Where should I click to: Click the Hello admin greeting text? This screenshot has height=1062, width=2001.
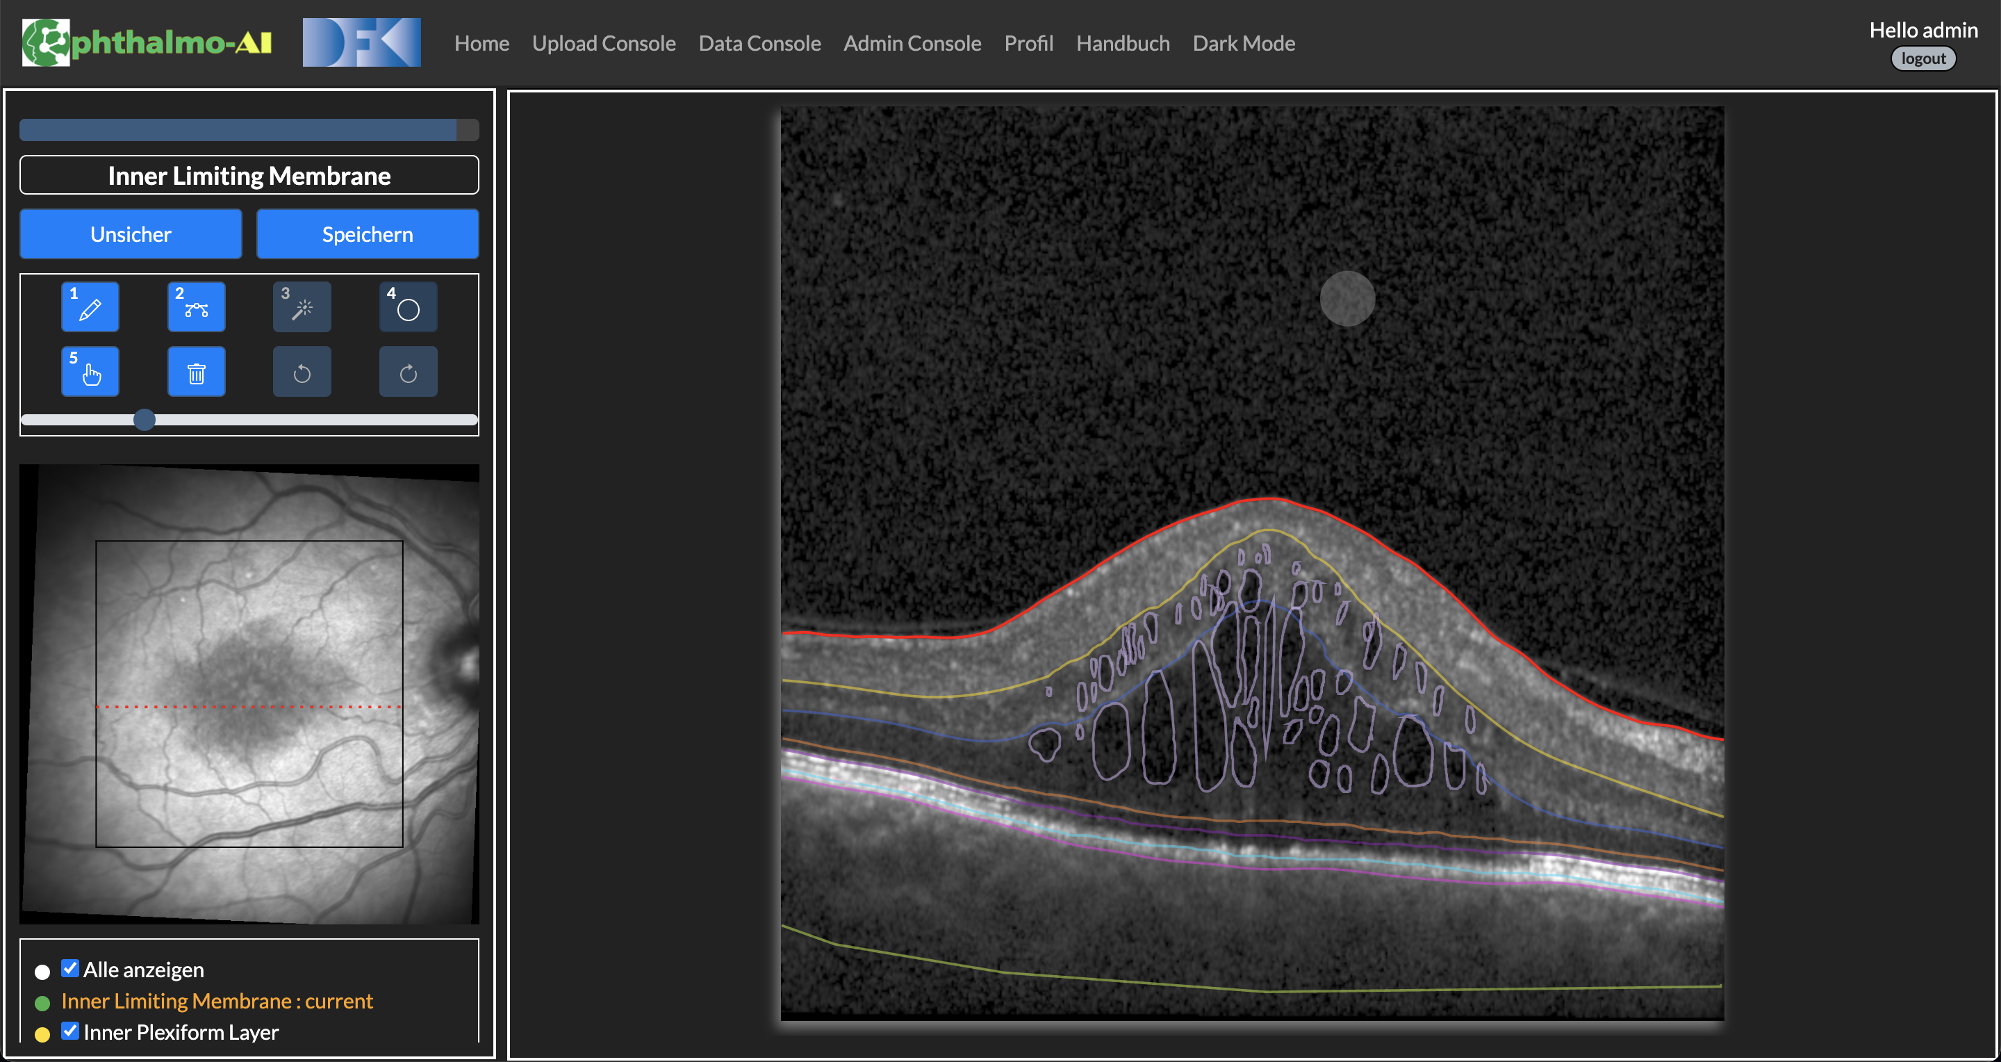click(x=1922, y=29)
